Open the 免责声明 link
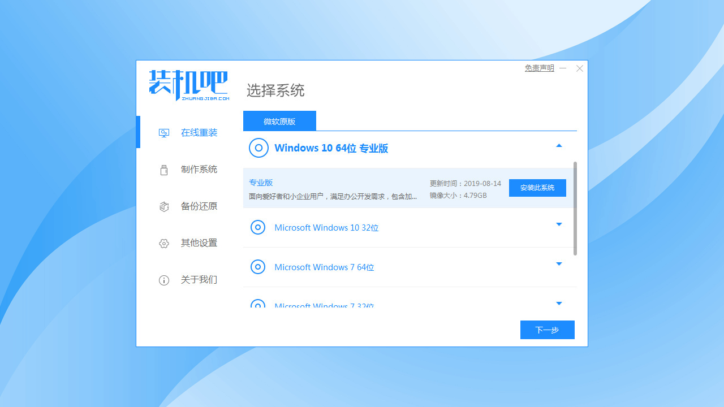 539,68
